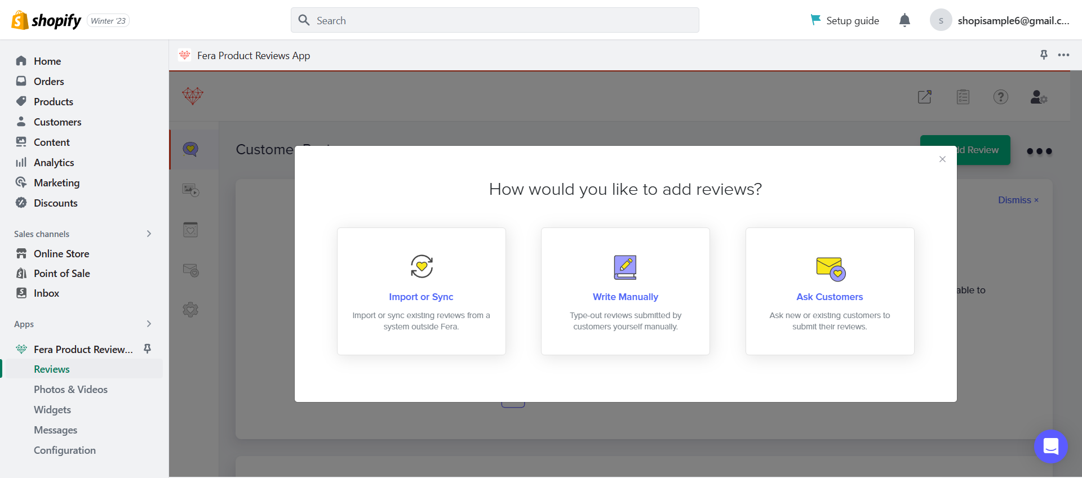Open Fera Product Reviews app in sidebar
Image resolution: width=1082 pixels, height=478 pixels.
(83, 349)
